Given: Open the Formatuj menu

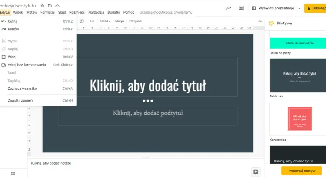Looking at the screenshot, I should [47, 13].
